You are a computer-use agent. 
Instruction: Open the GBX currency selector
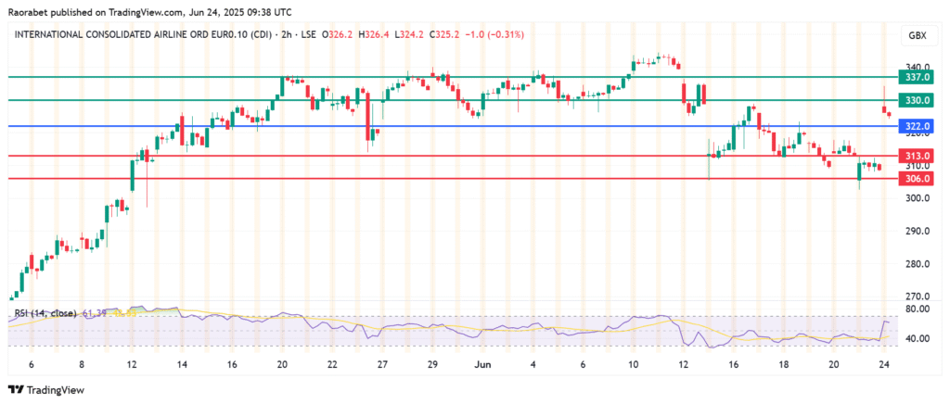tap(914, 35)
